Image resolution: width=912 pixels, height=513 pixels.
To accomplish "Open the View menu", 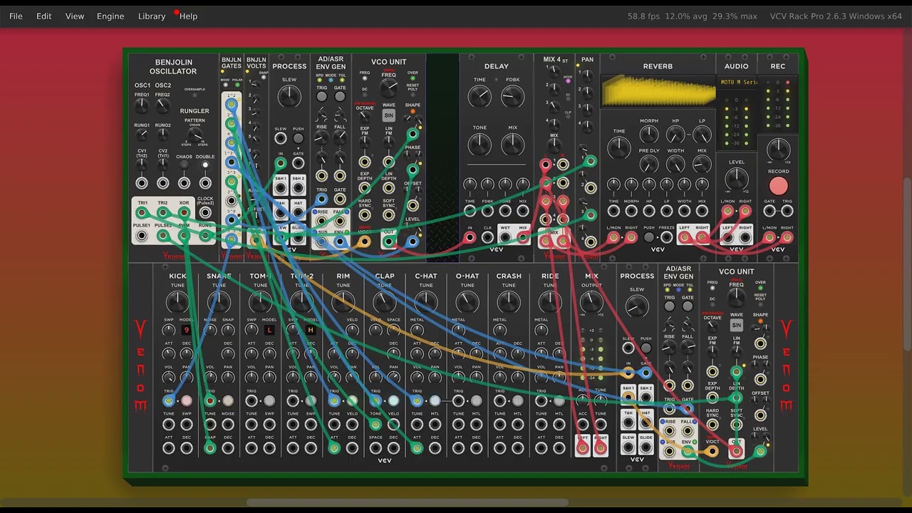I will tap(75, 16).
